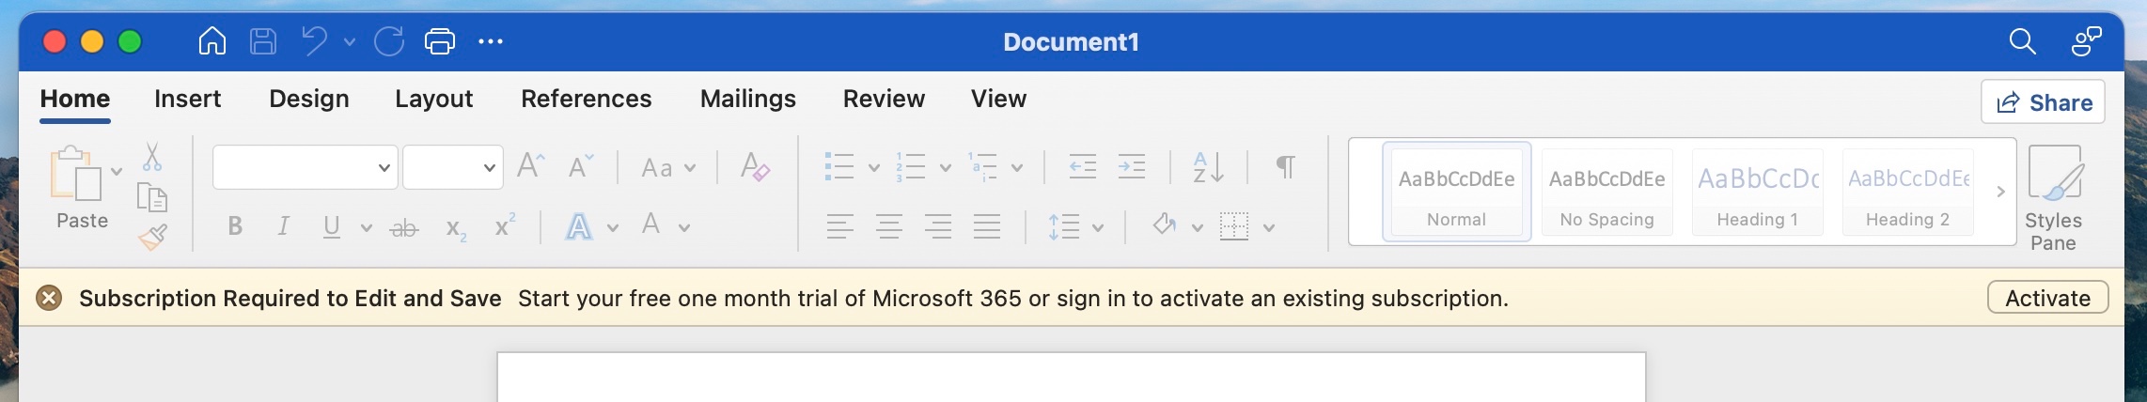Align text right
Screen dimensions: 2147x402
click(938, 226)
